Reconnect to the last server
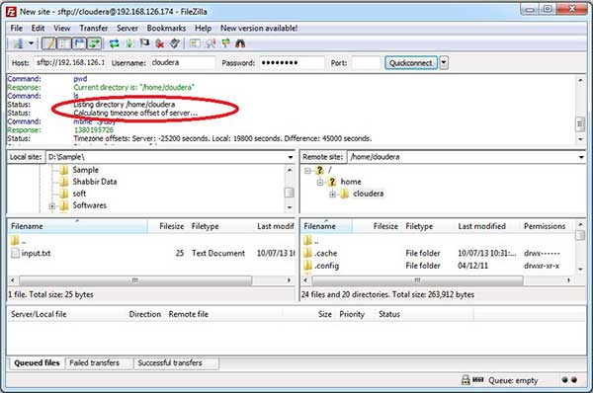The width and height of the screenshot is (593, 393). tap(174, 43)
